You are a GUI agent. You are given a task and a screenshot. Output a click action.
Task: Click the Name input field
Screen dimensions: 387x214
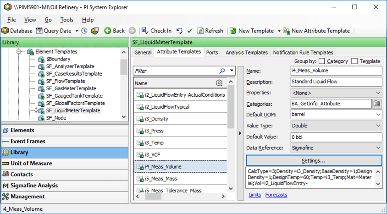336,71
